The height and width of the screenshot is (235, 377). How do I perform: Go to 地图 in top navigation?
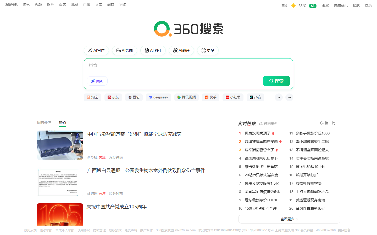75,5
